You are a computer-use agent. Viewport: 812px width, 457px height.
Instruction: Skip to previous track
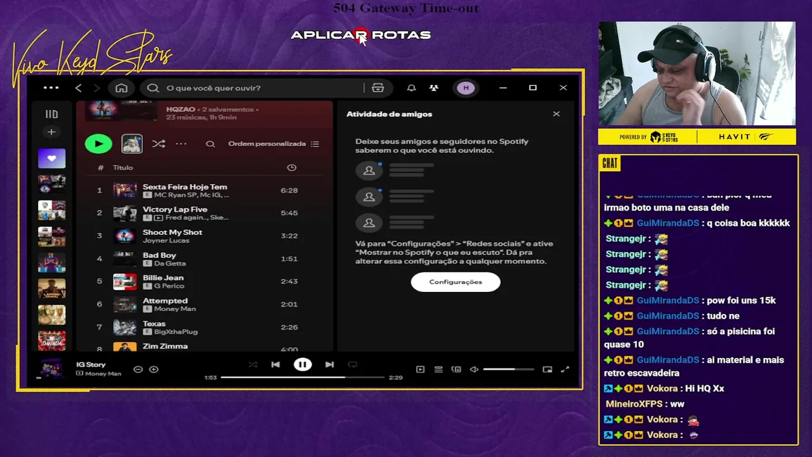(275, 365)
